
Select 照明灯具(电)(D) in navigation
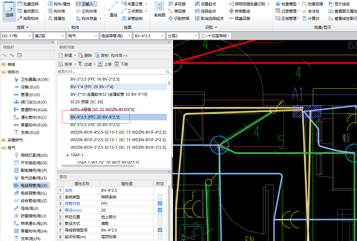click(x=31, y=155)
